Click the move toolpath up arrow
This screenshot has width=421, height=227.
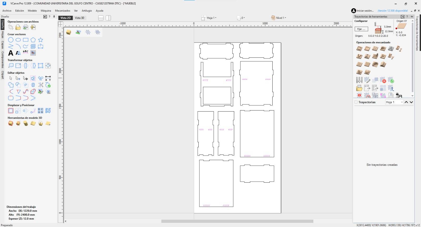pos(406,102)
